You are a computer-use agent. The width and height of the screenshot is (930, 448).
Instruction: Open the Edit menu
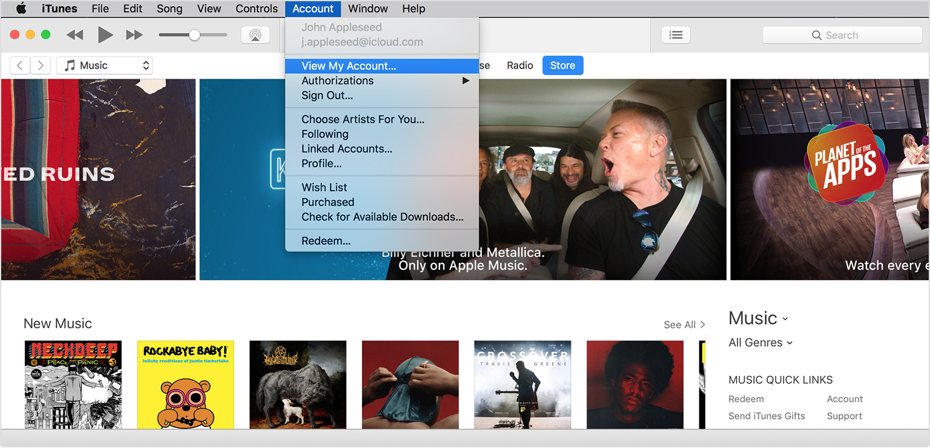(x=132, y=8)
